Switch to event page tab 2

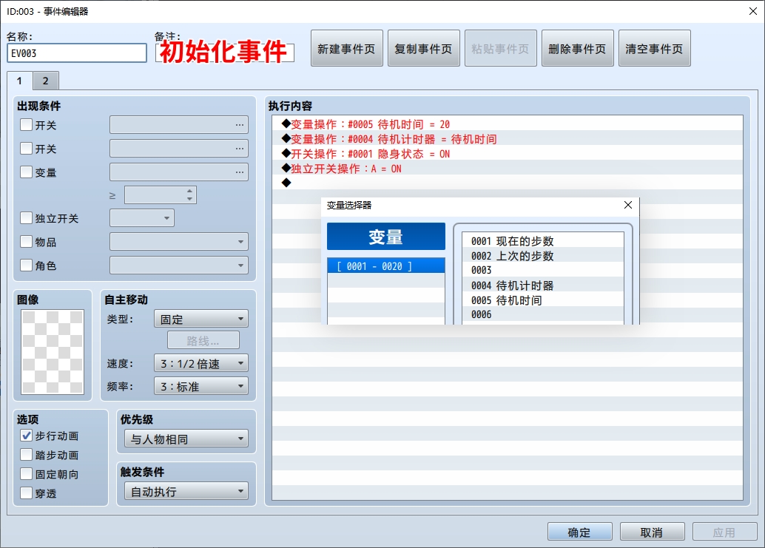tap(46, 81)
